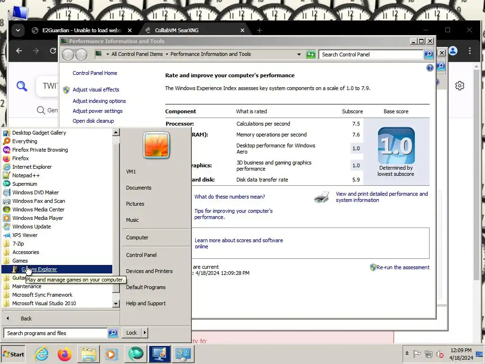Expand the Accessories folder
The height and width of the screenshot is (364, 485).
pyautogui.click(x=26, y=252)
